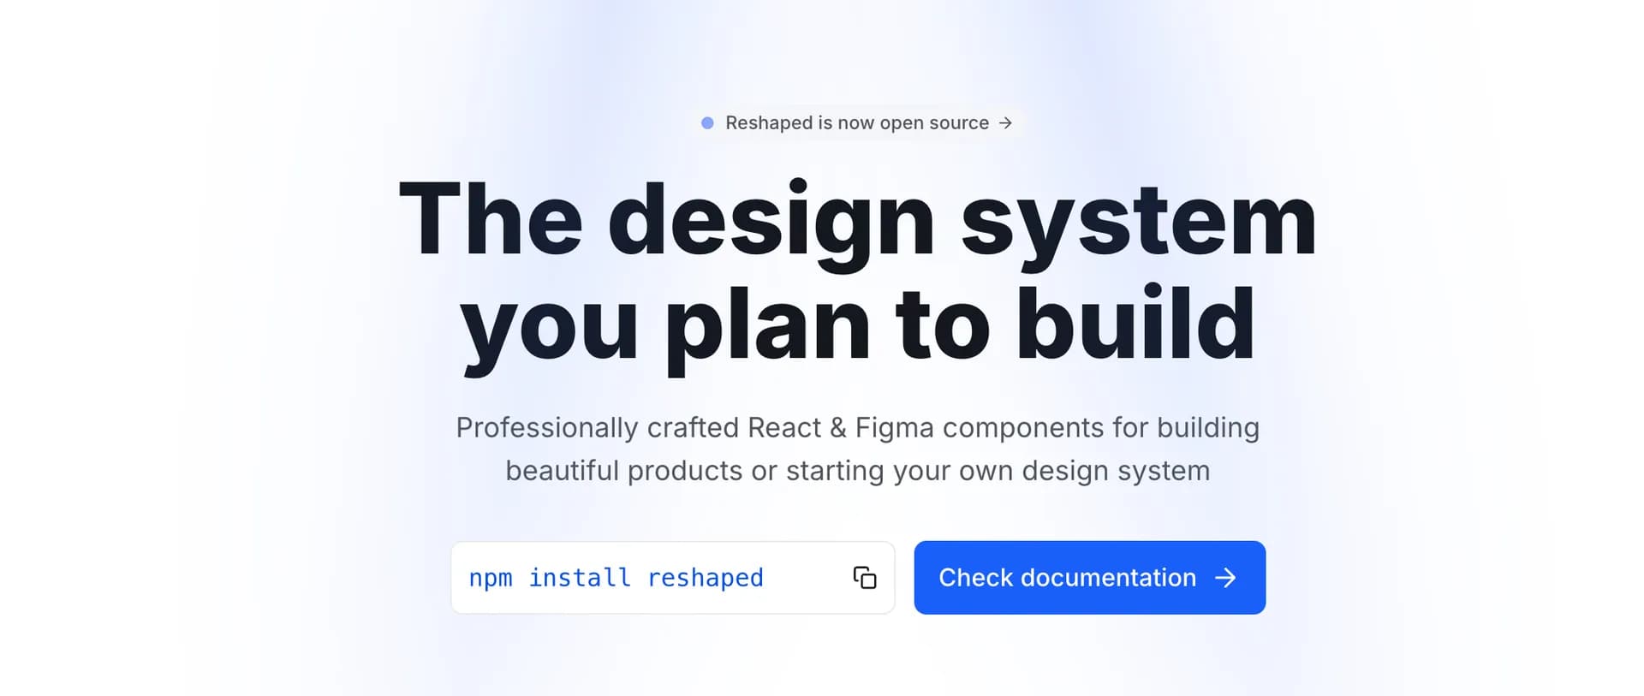Click the arrow icon inside Check documentation
The height and width of the screenshot is (696, 1644).
tap(1225, 578)
